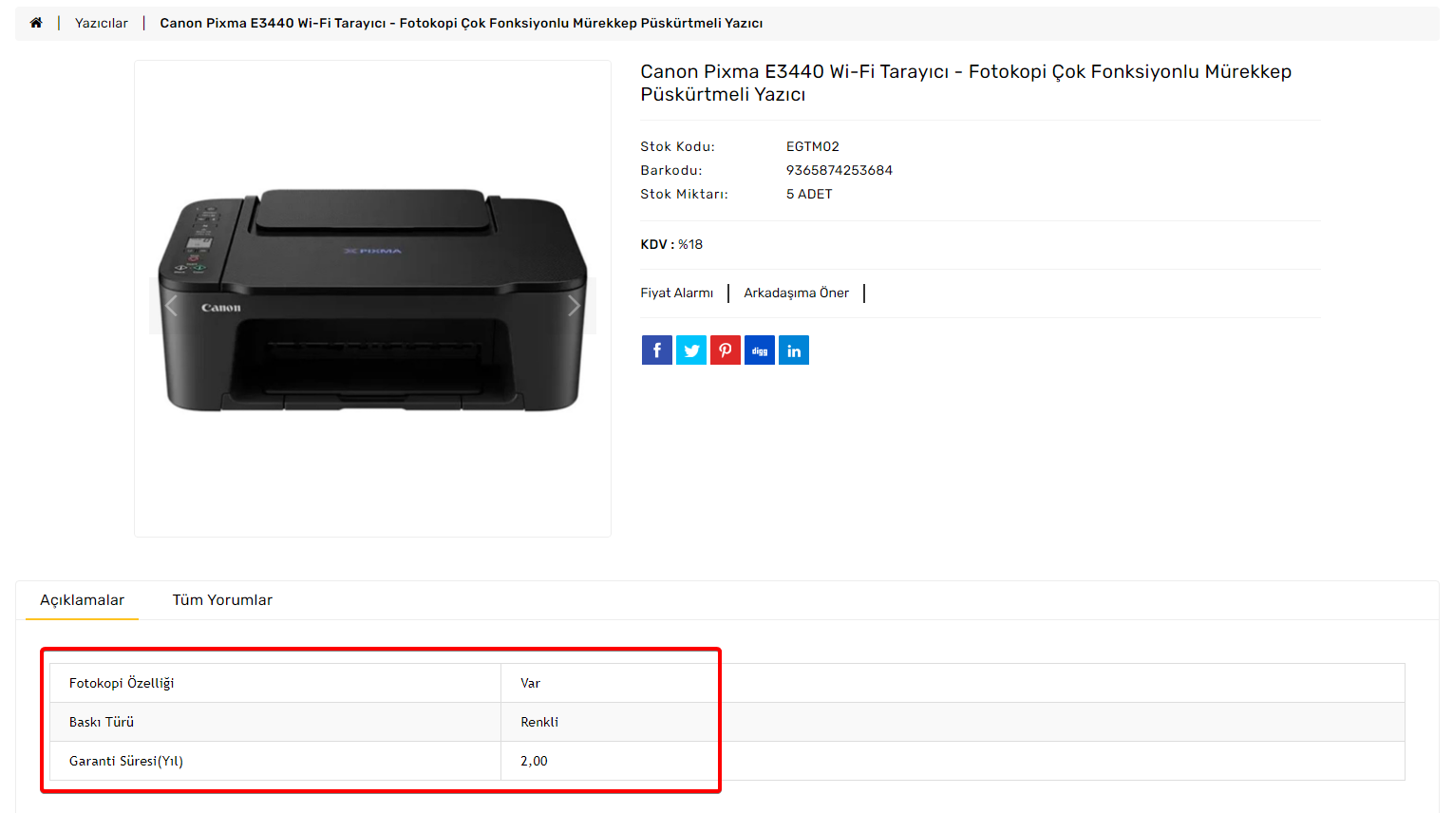Select stock code value EGTM02

(813, 146)
